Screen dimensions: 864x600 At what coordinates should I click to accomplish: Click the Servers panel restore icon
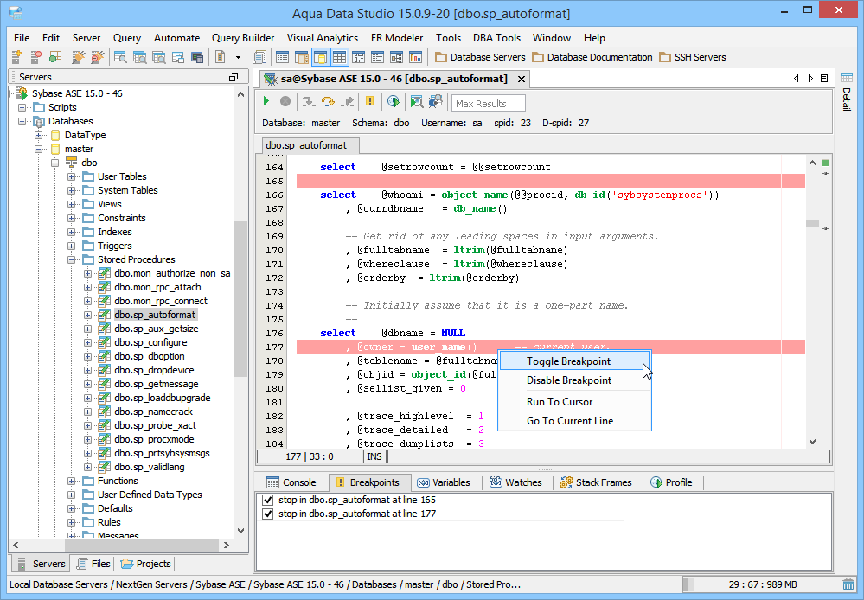233,78
